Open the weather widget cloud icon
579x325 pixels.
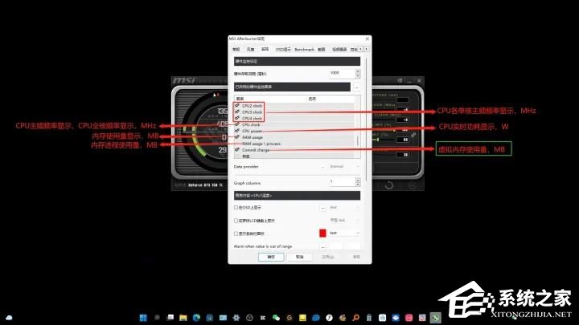[x=9, y=318]
